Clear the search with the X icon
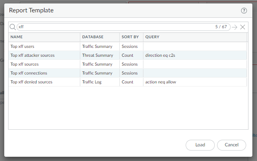Image resolution: width=257 pixels, height=161 pixels. (243, 27)
